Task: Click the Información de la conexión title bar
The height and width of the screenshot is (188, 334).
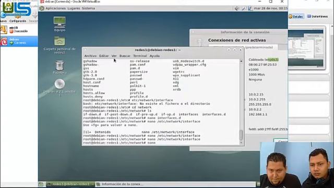Action: click(238, 32)
